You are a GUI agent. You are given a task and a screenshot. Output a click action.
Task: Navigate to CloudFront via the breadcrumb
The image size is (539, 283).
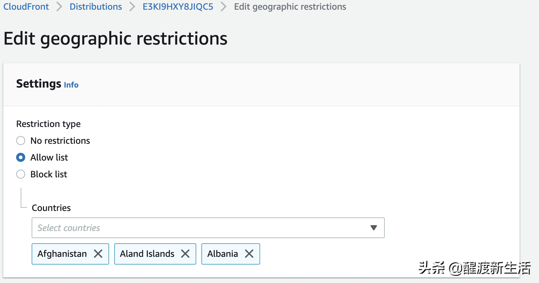point(26,6)
